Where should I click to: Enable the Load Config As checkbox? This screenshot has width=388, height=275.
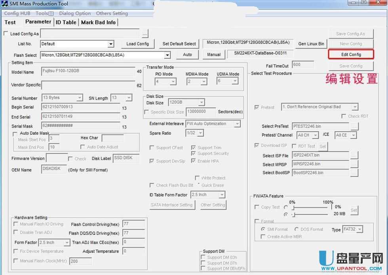pos(6,34)
